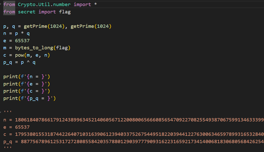Click the long p_q value in output comment

pos(142,141)
